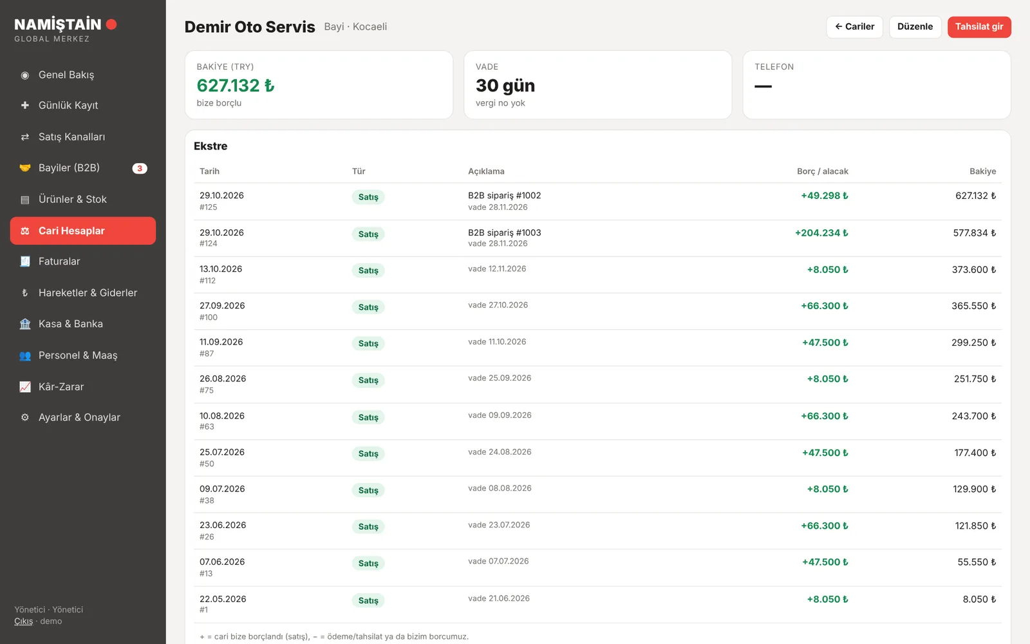The image size is (1030, 644).
Task: Go back to Cariler list
Action: point(854,27)
